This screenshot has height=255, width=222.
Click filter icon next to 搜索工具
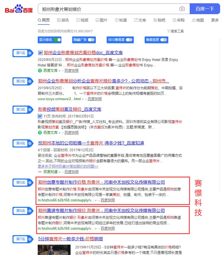click(168, 31)
